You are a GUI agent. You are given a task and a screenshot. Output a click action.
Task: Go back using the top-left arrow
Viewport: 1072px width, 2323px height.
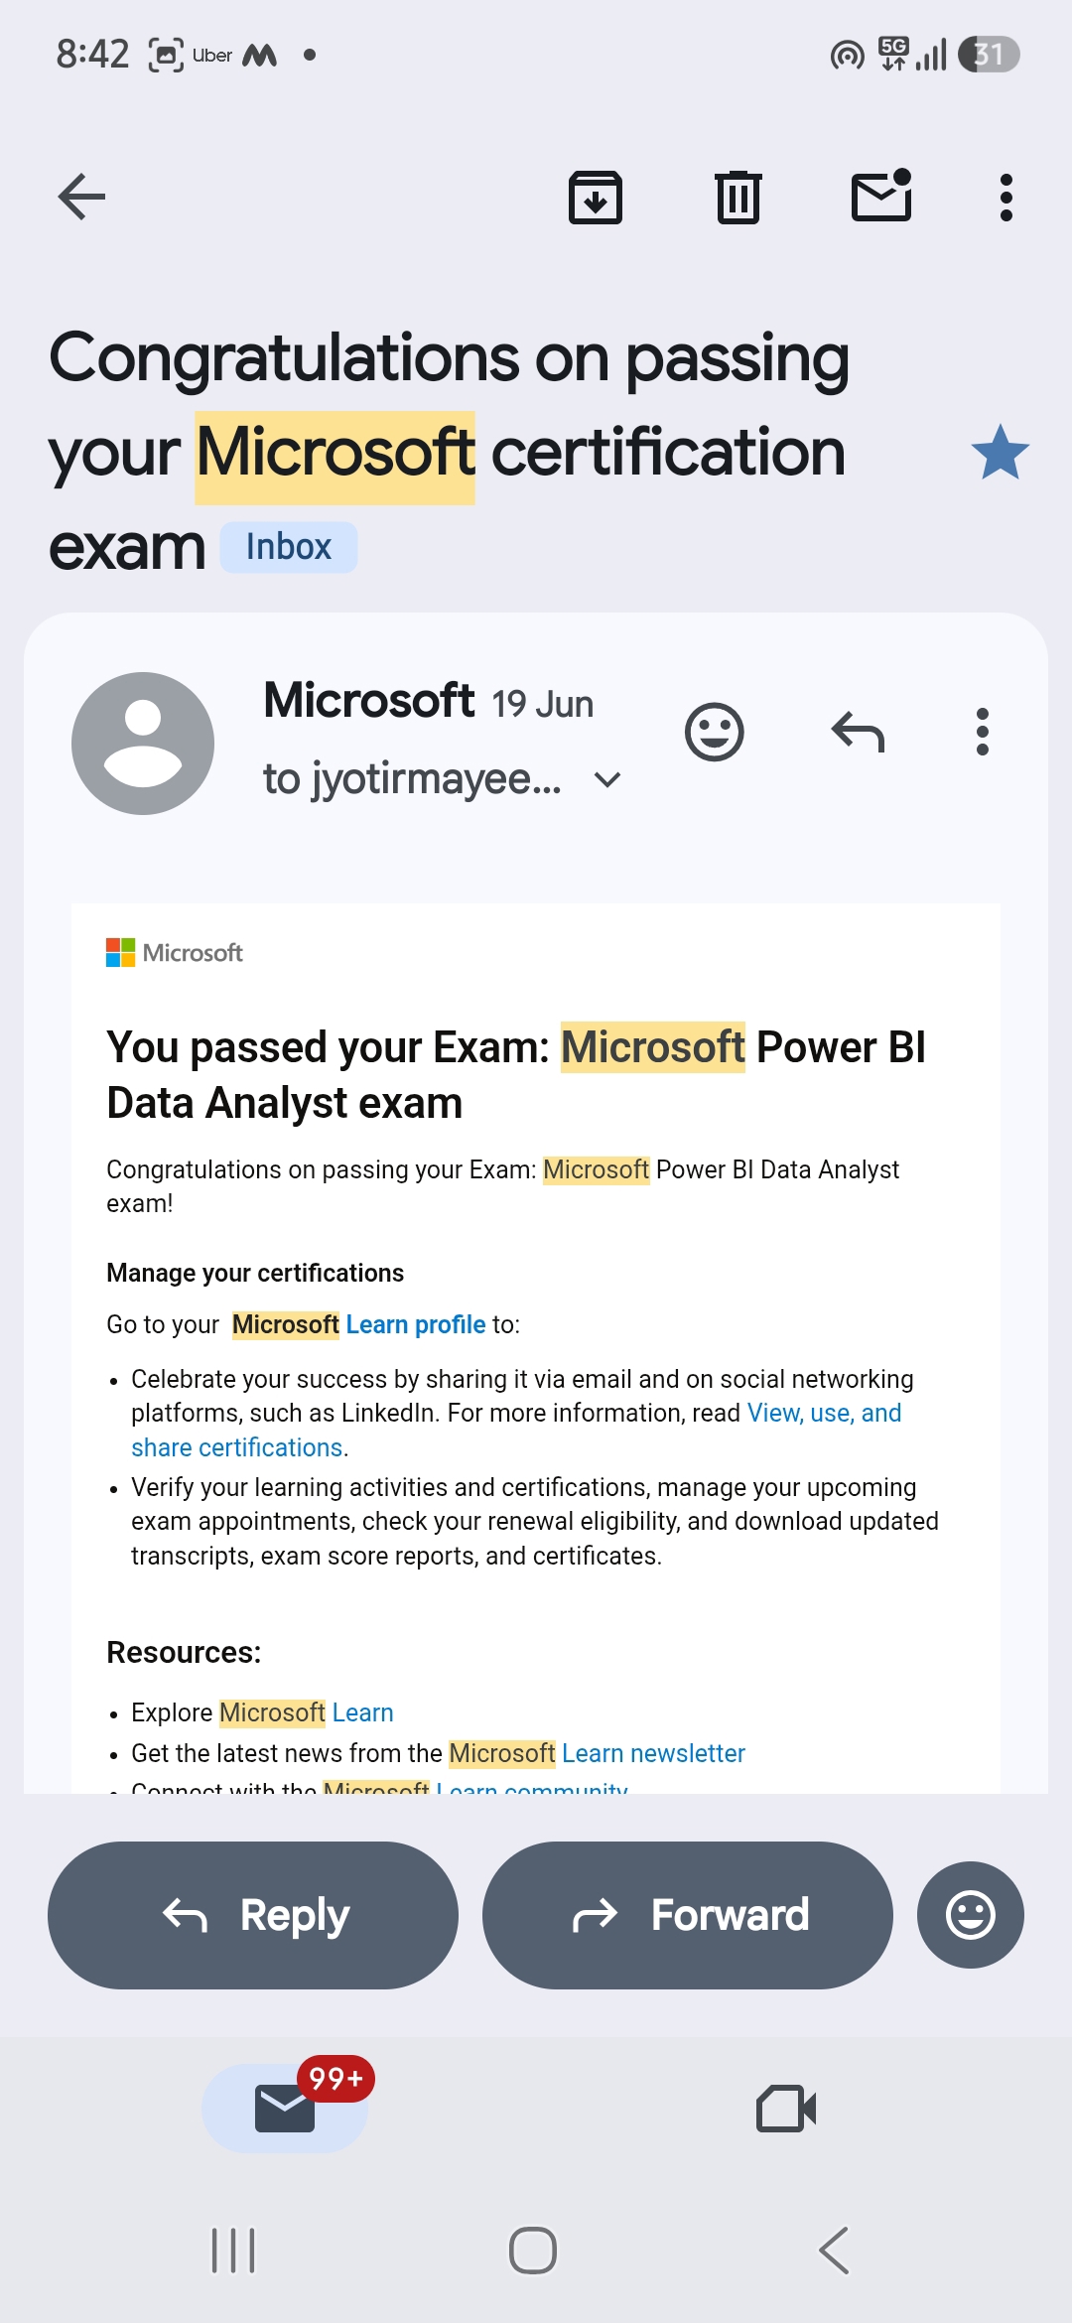(81, 197)
